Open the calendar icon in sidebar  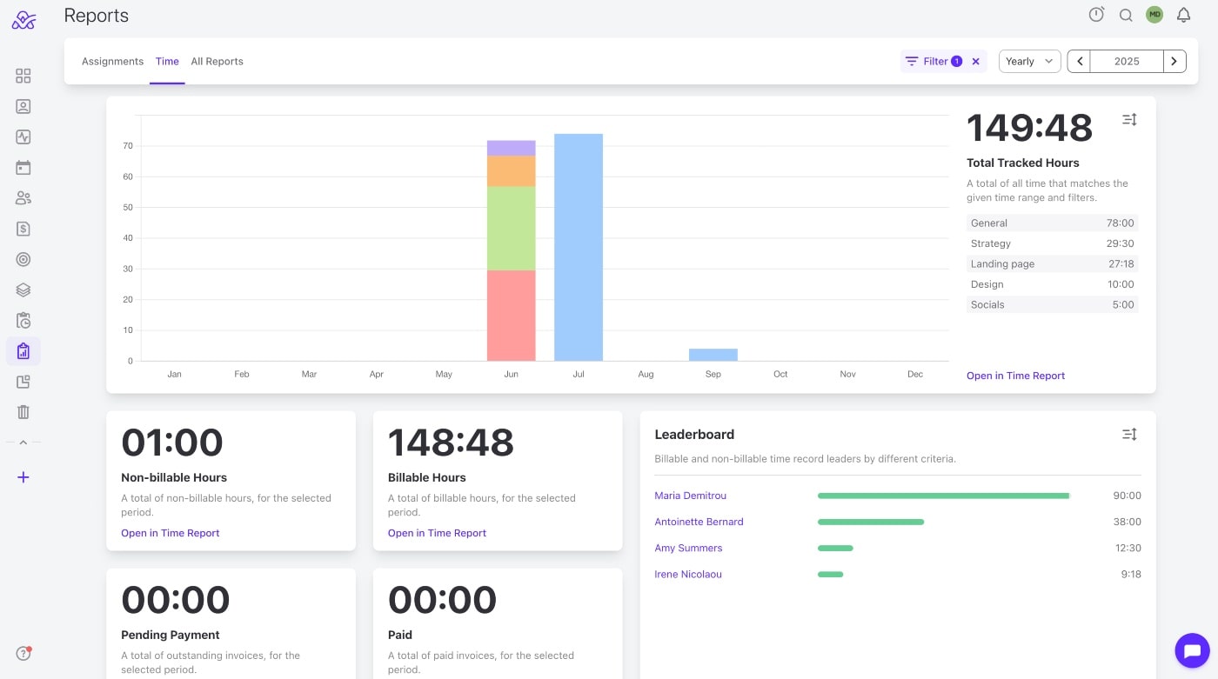[23, 168]
